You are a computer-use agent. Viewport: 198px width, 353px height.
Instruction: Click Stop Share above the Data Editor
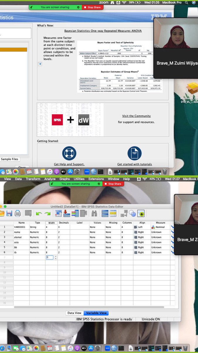[113, 184]
